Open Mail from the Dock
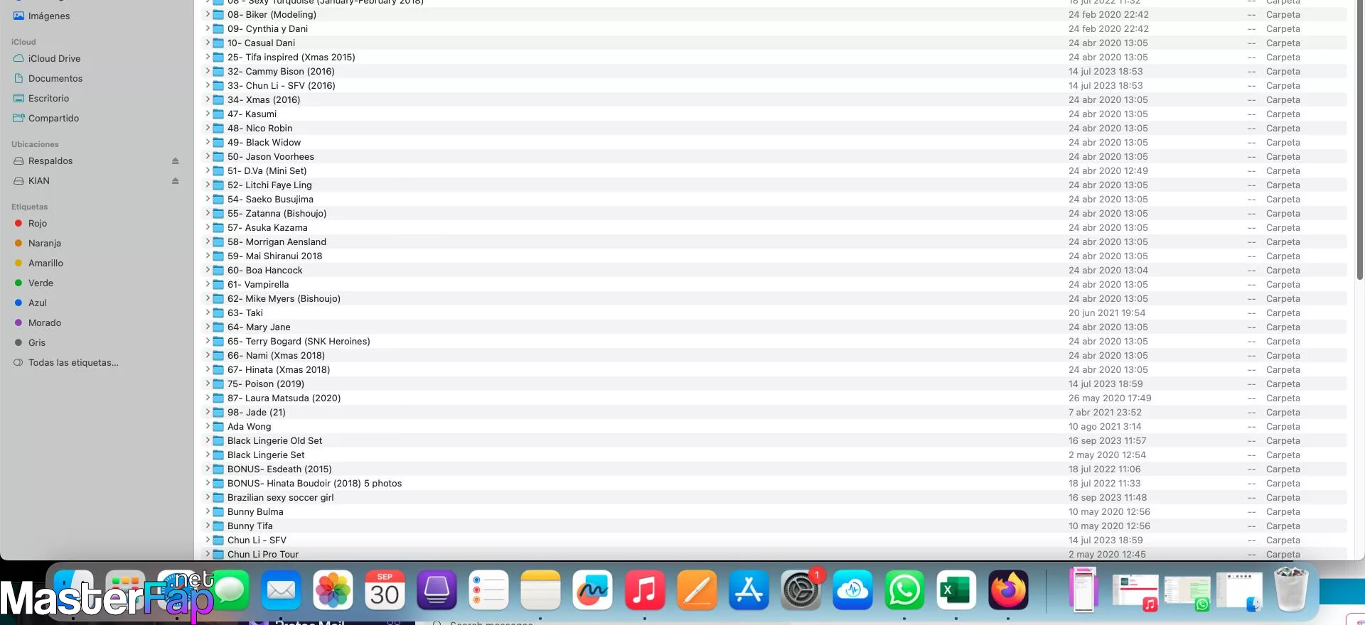This screenshot has height=625, width=1365. (x=281, y=590)
